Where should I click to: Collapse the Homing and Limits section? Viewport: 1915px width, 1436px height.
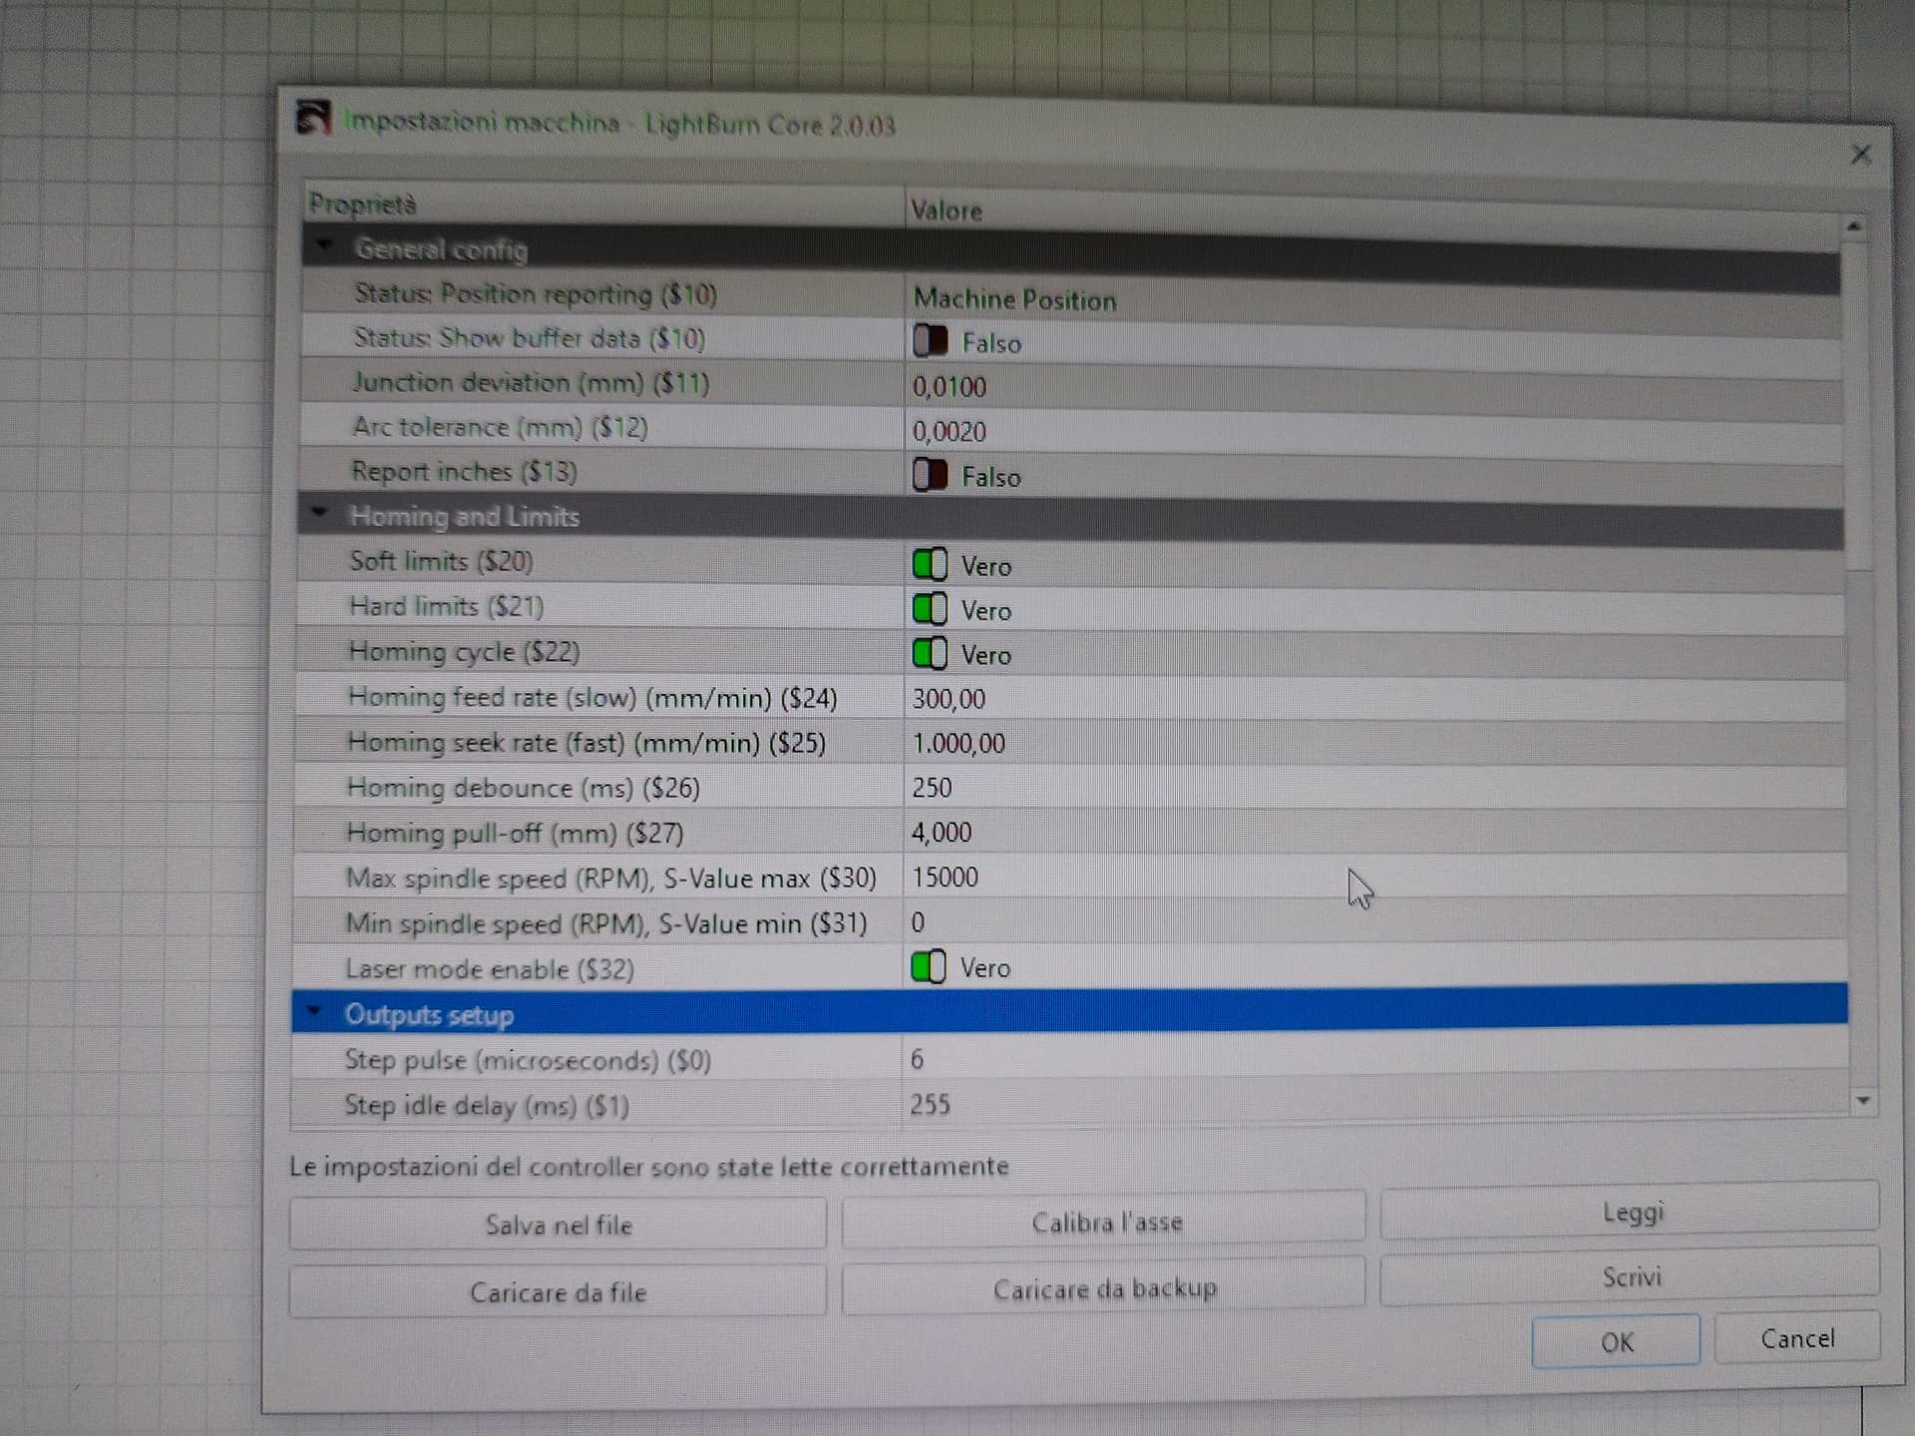point(319,513)
